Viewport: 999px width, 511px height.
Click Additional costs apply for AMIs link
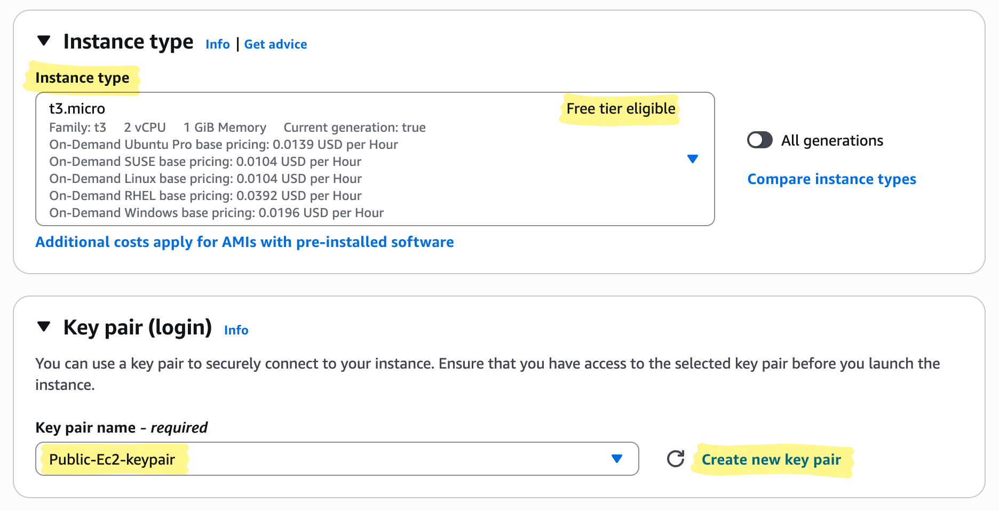pos(244,242)
